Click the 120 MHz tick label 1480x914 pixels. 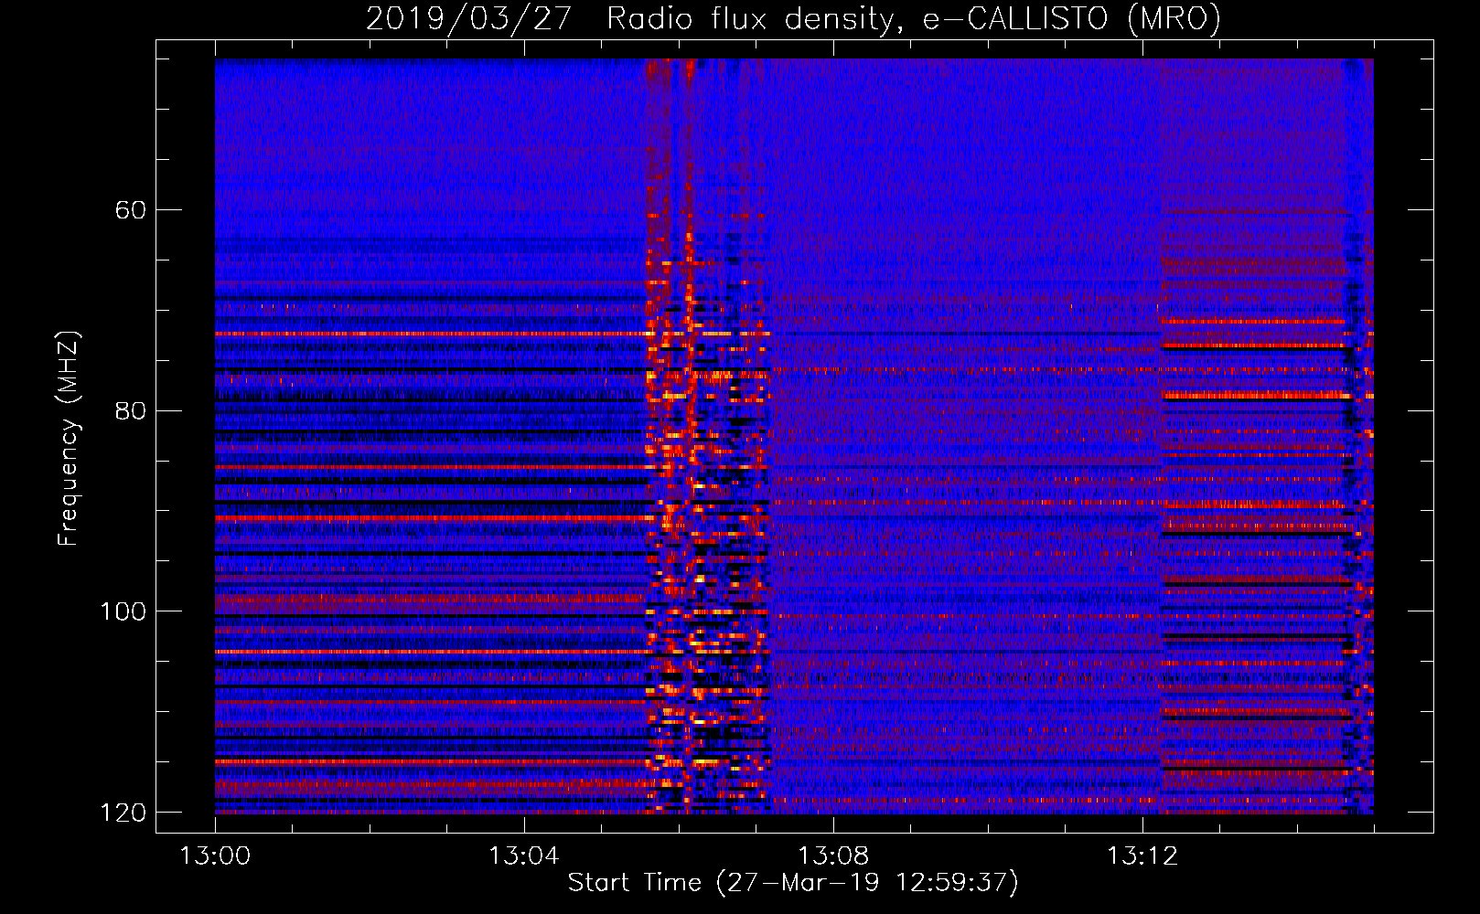coord(123,813)
